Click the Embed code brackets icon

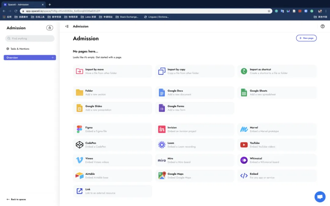tap(244, 175)
